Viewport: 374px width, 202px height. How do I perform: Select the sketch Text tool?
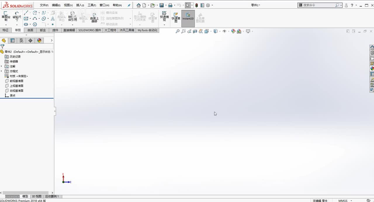coord(53,19)
